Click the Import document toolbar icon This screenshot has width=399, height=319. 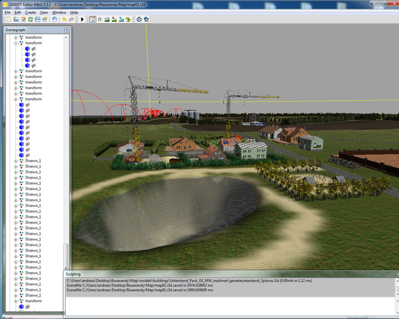[54, 19]
